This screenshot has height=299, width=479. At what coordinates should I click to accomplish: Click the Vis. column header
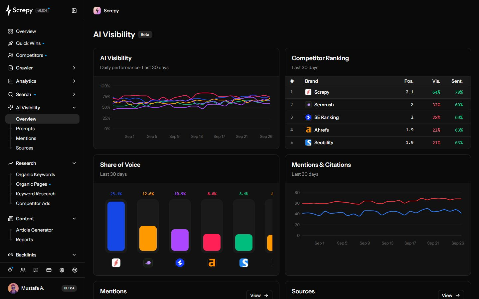(x=436, y=81)
